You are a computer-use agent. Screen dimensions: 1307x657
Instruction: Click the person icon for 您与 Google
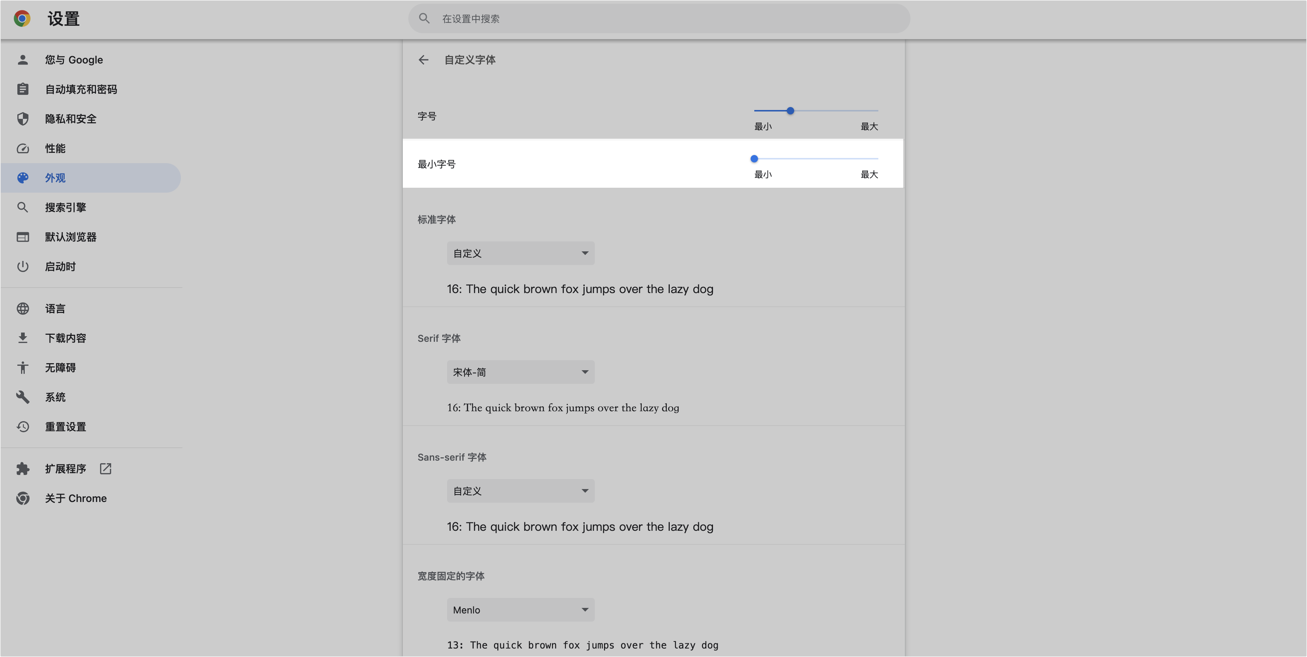(22, 60)
